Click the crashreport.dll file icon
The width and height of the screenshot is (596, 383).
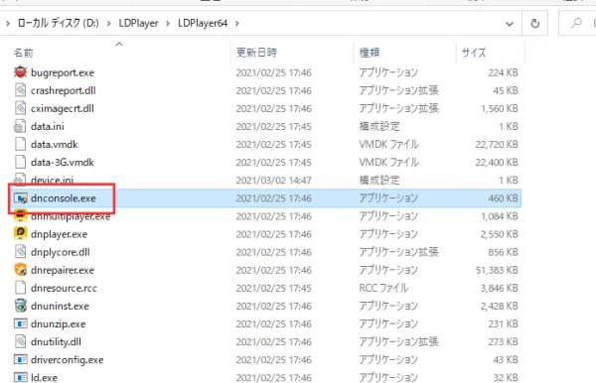click(x=20, y=90)
